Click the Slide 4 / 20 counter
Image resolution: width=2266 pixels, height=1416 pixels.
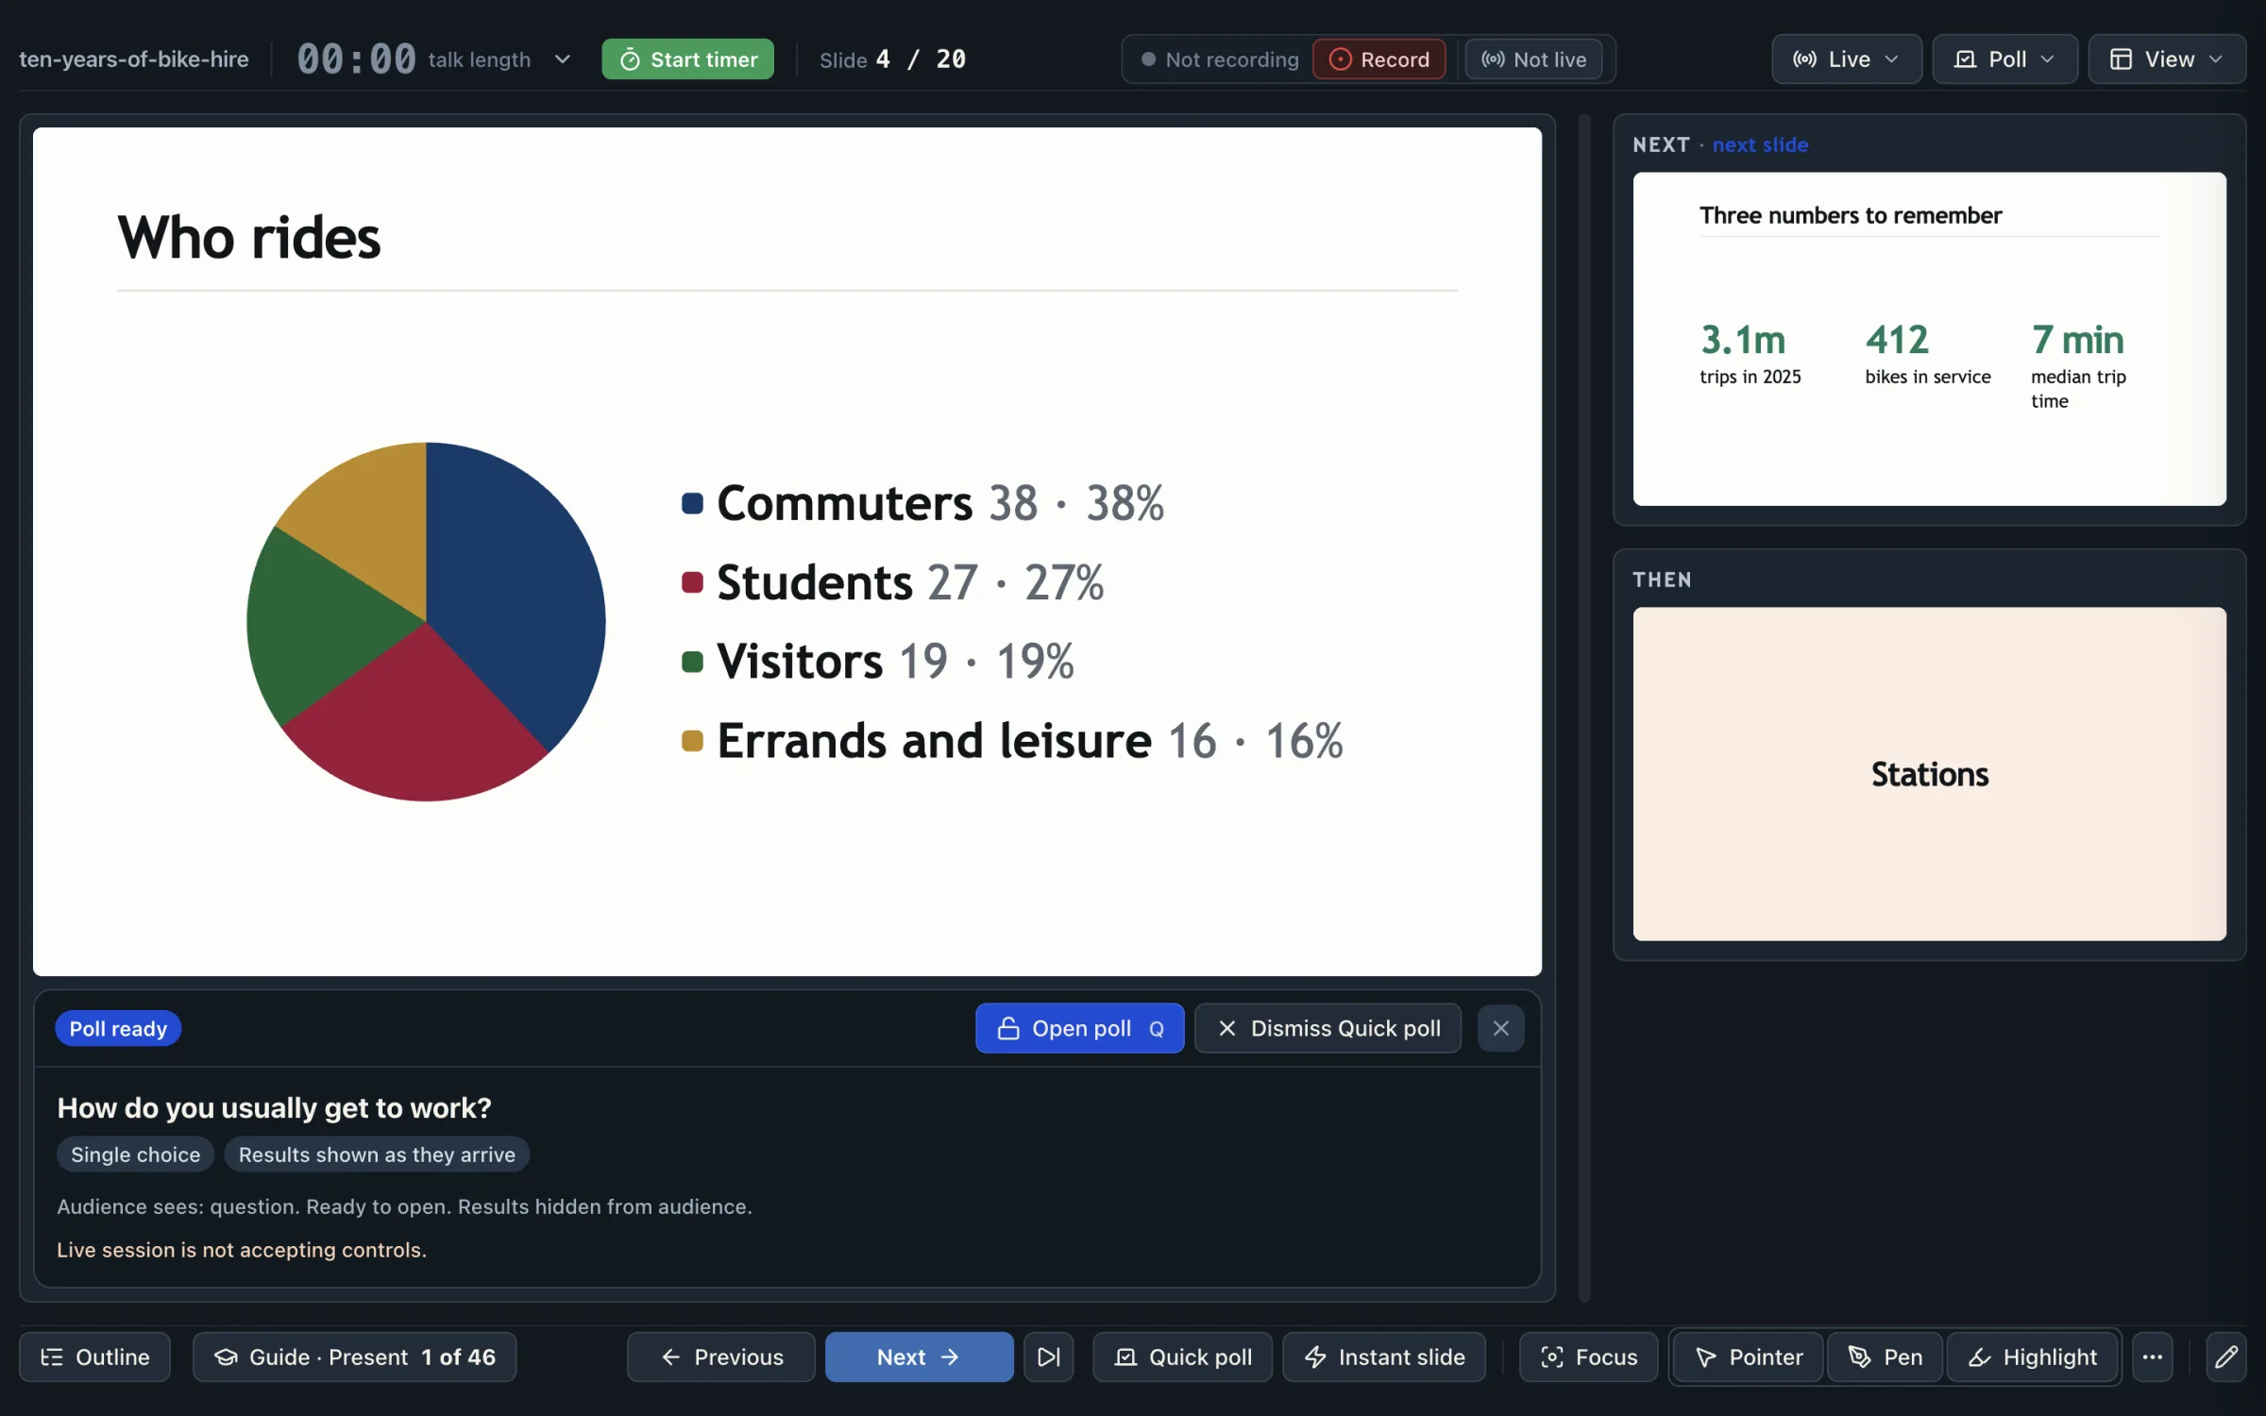892,59
